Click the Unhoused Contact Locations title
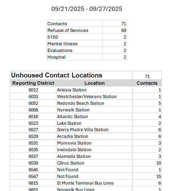179x191 pixels. 57,75
